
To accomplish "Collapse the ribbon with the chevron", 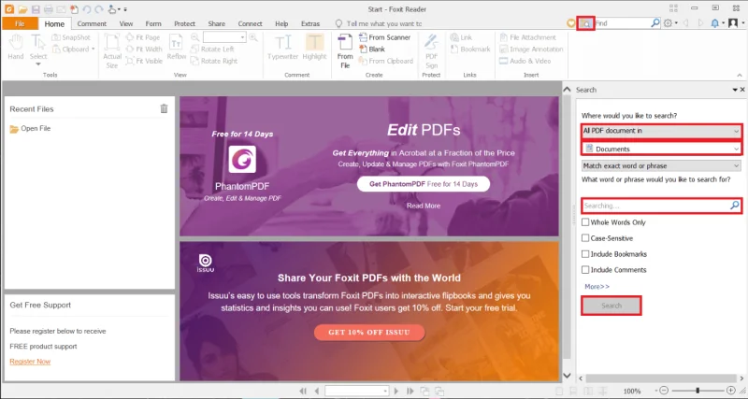I will (740, 75).
